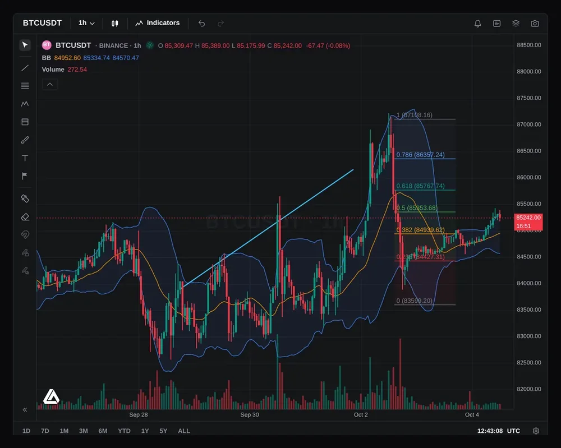Open the layers object tree icon
The width and height of the screenshot is (561, 448).
(516, 23)
